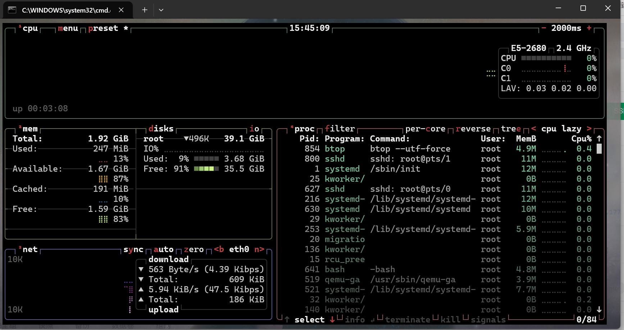Click select up arrow in proc footer
Viewport: 624px width, 330px height.
pos(287,320)
